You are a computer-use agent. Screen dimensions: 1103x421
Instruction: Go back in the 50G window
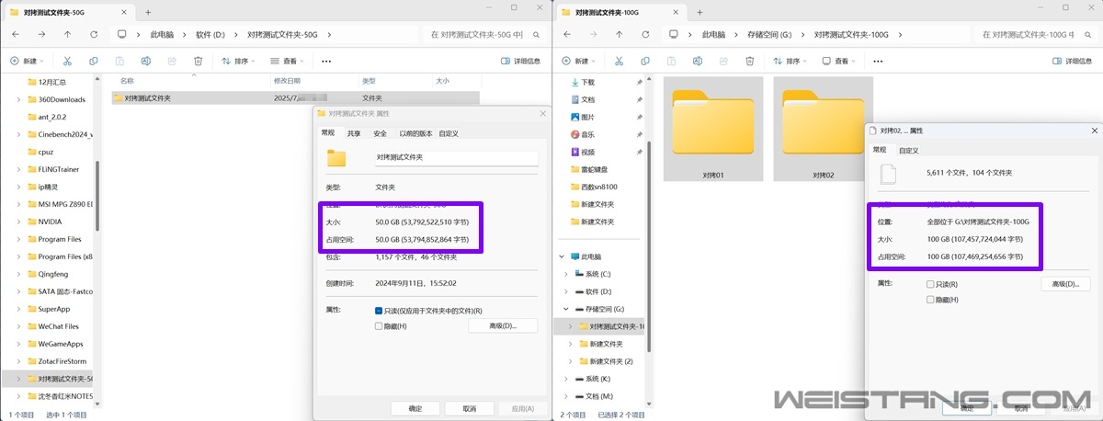click(15, 34)
